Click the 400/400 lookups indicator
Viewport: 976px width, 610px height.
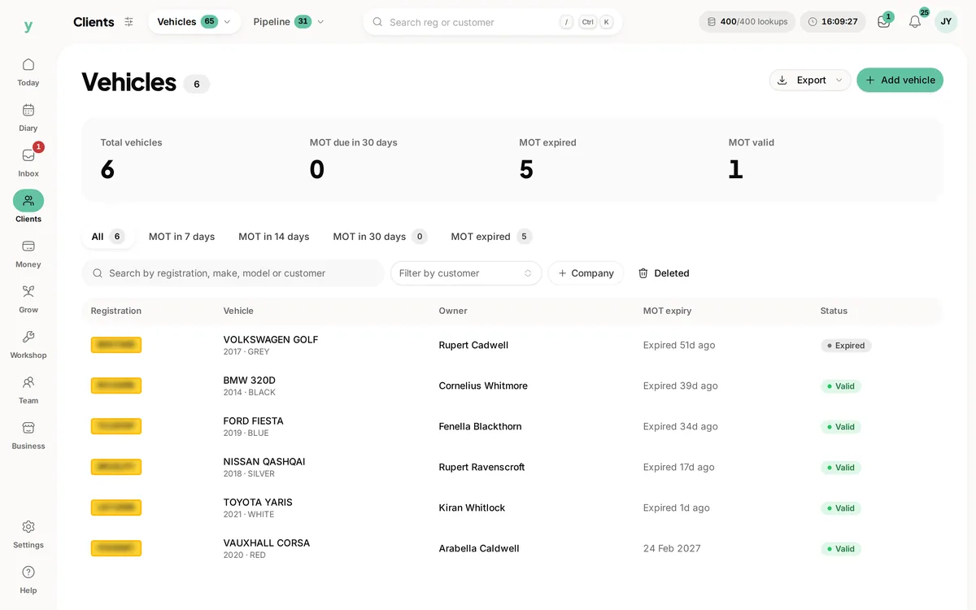(747, 22)
